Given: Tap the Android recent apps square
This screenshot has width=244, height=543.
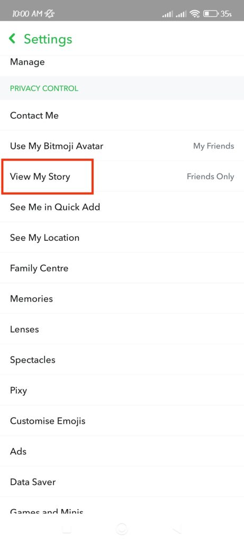Looking at the screenshot, I should tap(67, 529).
